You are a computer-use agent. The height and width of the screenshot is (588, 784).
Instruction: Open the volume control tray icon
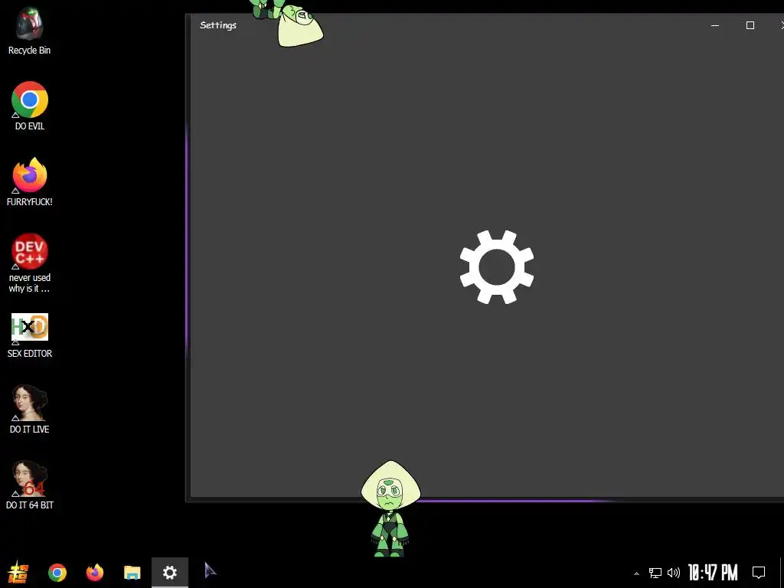click(x=674, y=573)
